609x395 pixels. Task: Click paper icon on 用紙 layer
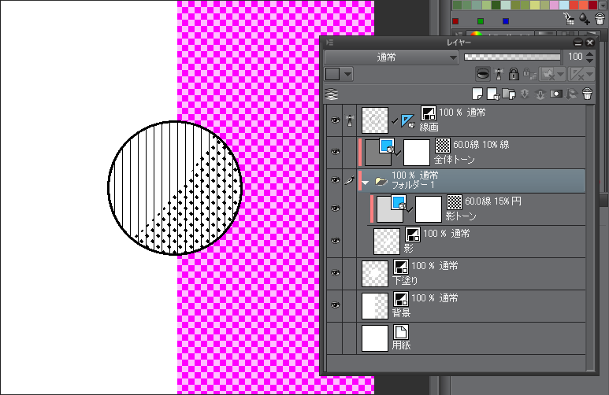[x=400, y=332]
